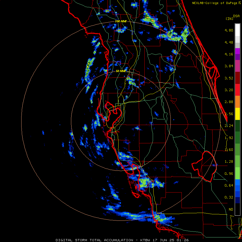This screenshot has height=242, width=242.
Task: Click the 100 NMI range ring label
Action: 121,21
